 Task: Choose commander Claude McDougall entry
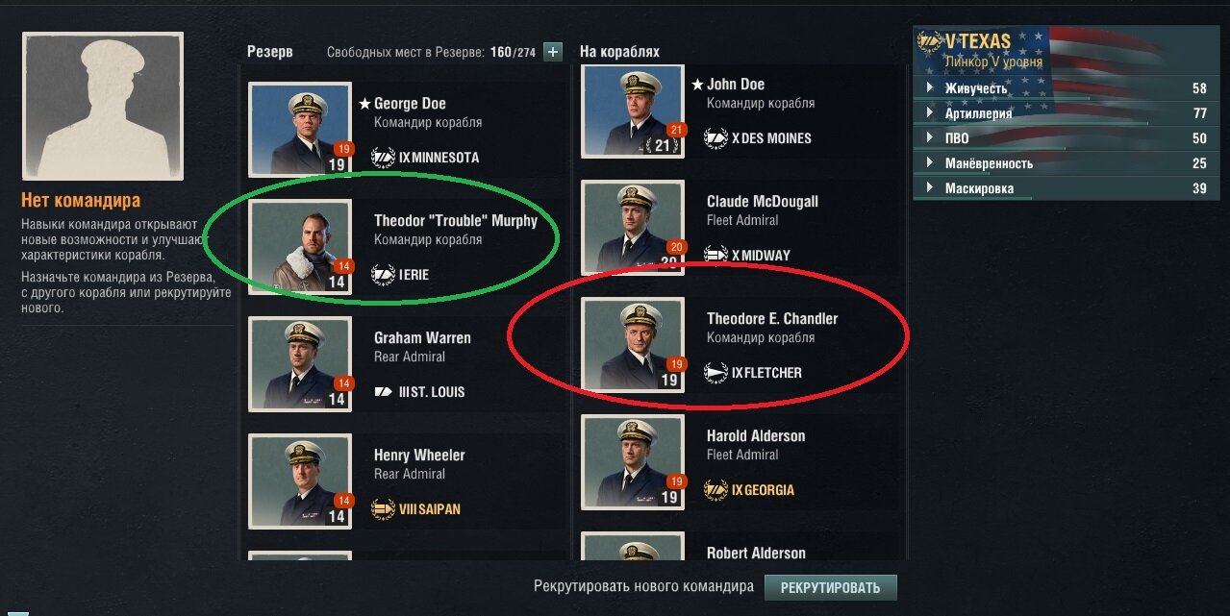coord(742,228)
